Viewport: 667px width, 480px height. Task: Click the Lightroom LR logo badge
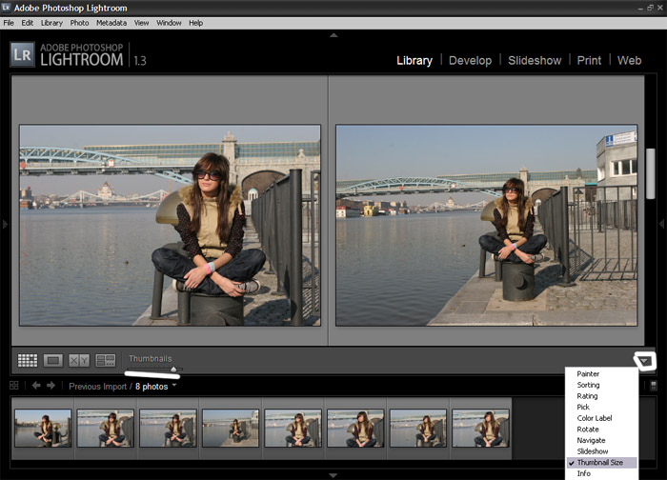(x=23, y=54)
